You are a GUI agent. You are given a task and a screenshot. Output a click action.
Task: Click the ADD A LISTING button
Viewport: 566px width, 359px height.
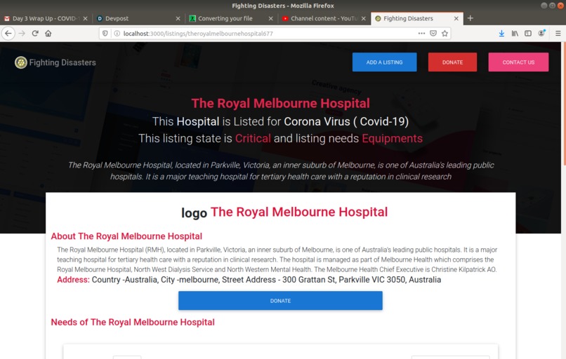point(384,62)
